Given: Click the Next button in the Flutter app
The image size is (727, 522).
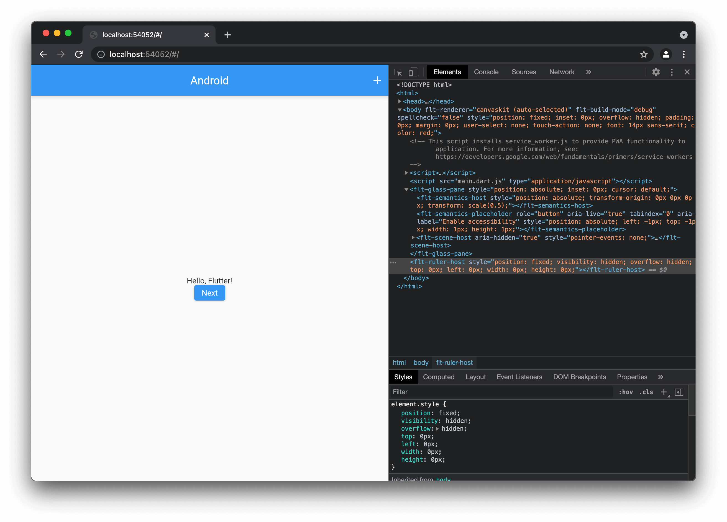Looking at the screenshot, I should [209, 293].
